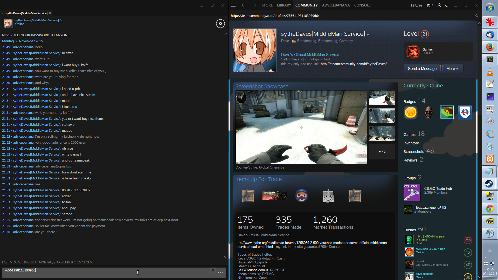Click the Steam hamburger menu icon

point(233,5)
